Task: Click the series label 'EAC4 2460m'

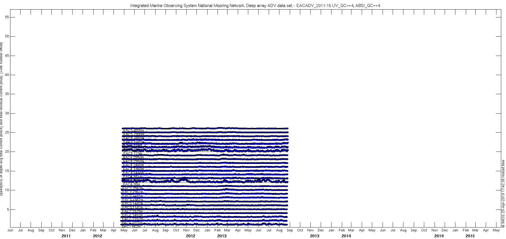Action: pyautogui.click(x=134, y=165)
